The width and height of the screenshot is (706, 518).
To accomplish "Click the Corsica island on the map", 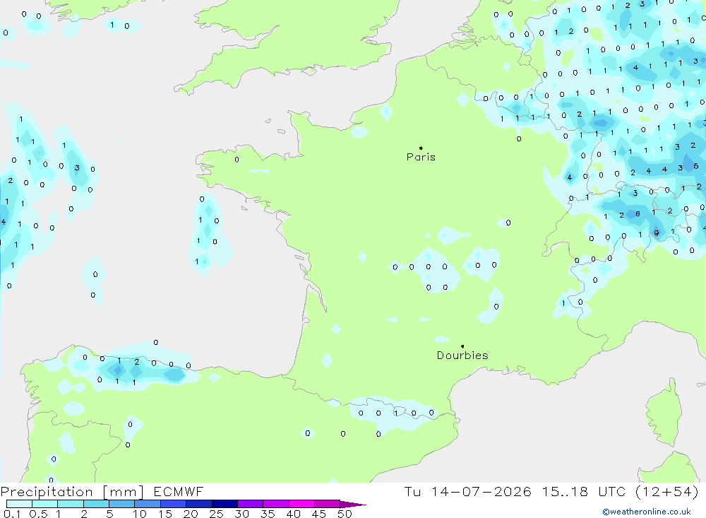I will coord(663,413).
